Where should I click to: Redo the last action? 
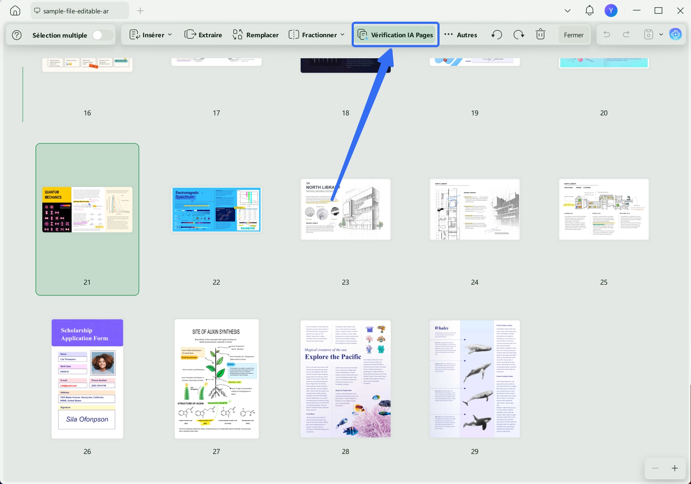(x=626, y=35)
